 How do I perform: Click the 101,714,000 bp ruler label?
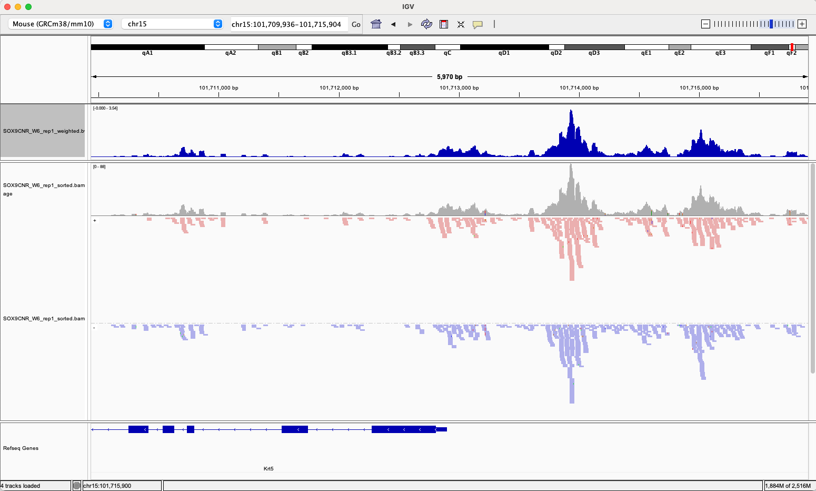[579, 88]
